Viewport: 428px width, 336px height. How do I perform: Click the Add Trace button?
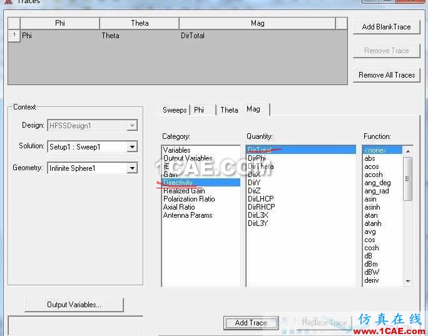pyautogui.click(x=251, y=323)
